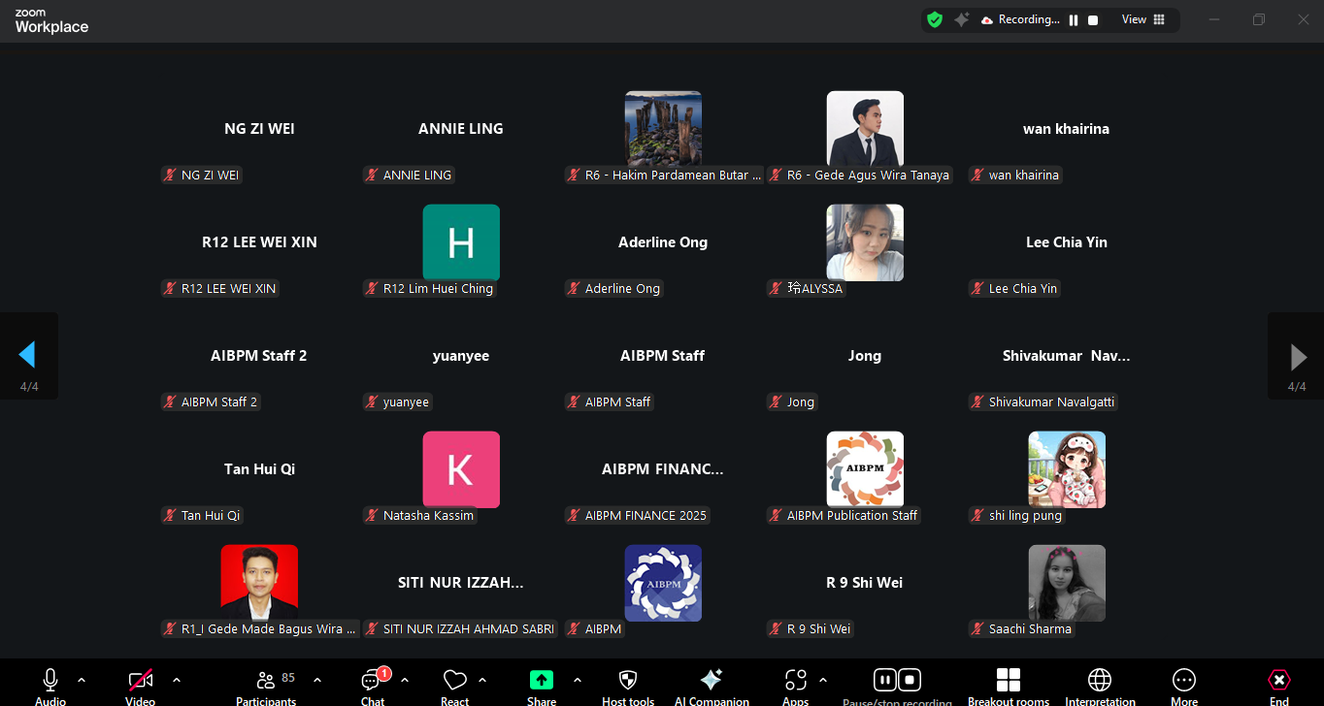Open the Interpretation globe icon
This screenshot has width=1324, height=706.
[x=1100, y=683]
